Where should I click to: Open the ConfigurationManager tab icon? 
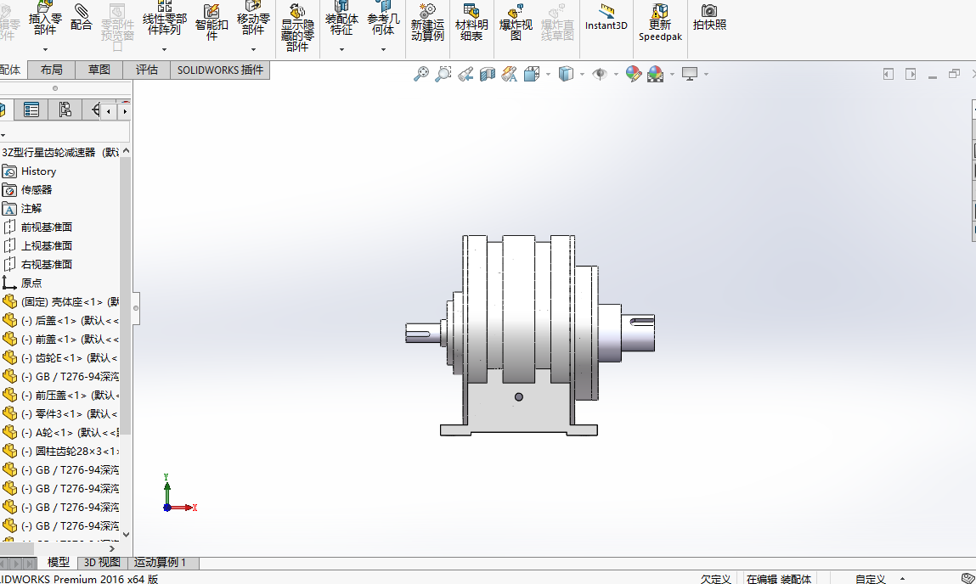[65, 110]
